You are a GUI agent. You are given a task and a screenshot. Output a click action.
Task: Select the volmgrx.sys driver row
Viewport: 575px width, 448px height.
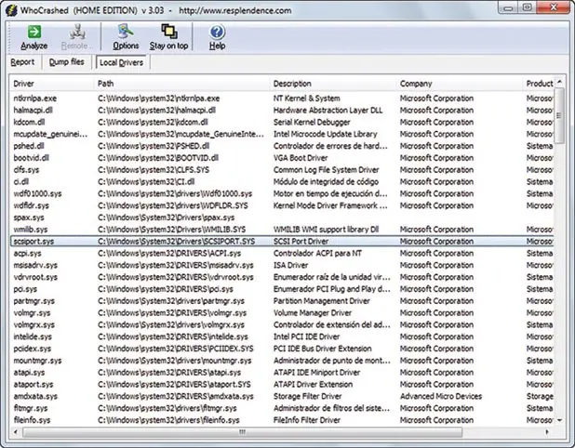[282, 325]
